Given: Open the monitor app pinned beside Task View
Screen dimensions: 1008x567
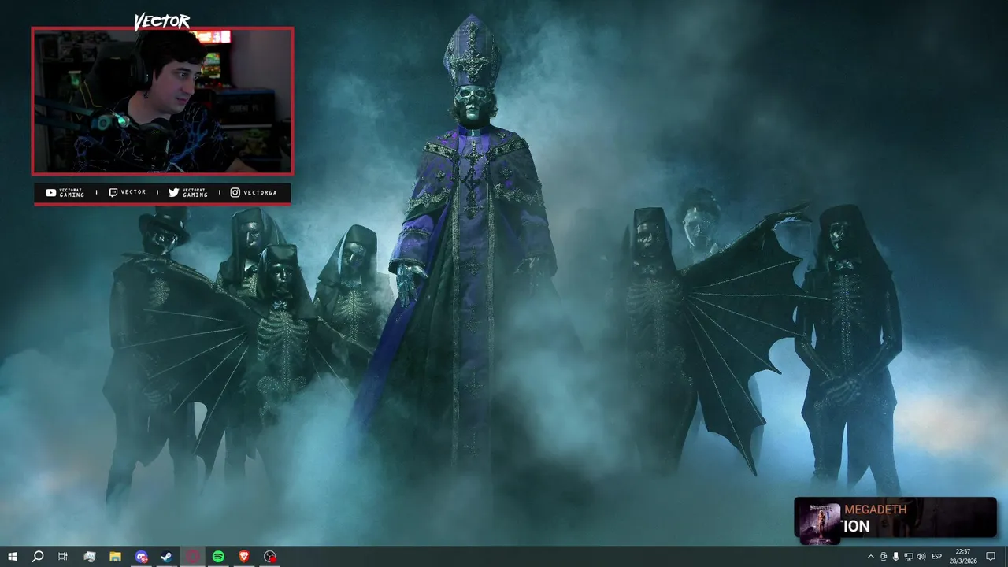Looking at the screenshot, I should [x=89, y=557].
